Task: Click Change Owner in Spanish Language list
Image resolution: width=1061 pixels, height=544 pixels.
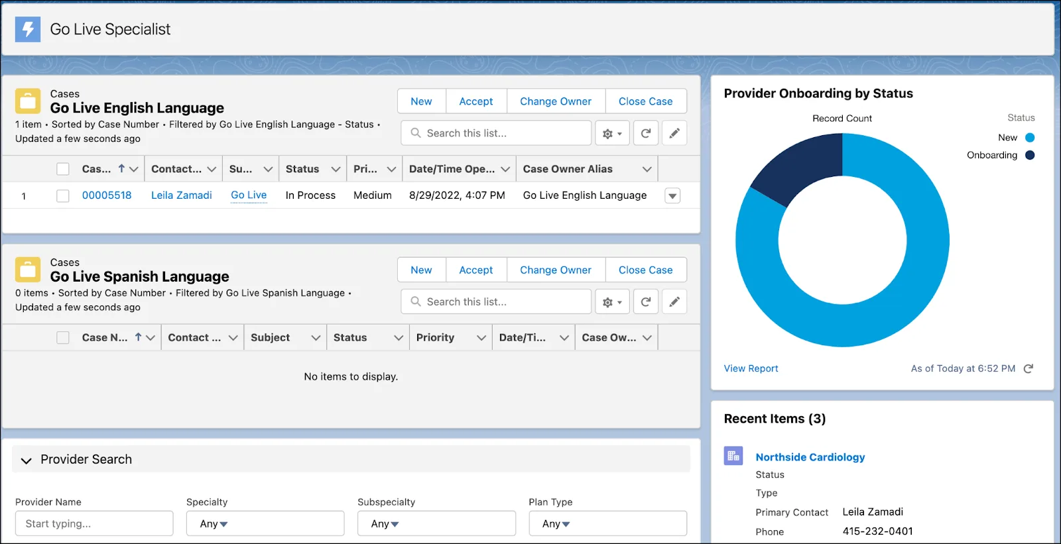Action: pos(556,270)
